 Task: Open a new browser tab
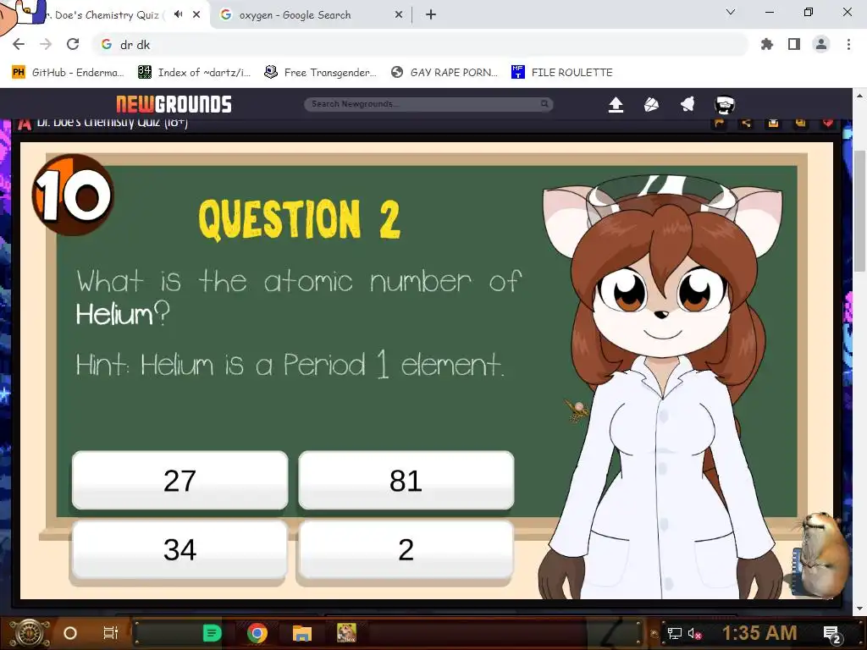[431, 15]
